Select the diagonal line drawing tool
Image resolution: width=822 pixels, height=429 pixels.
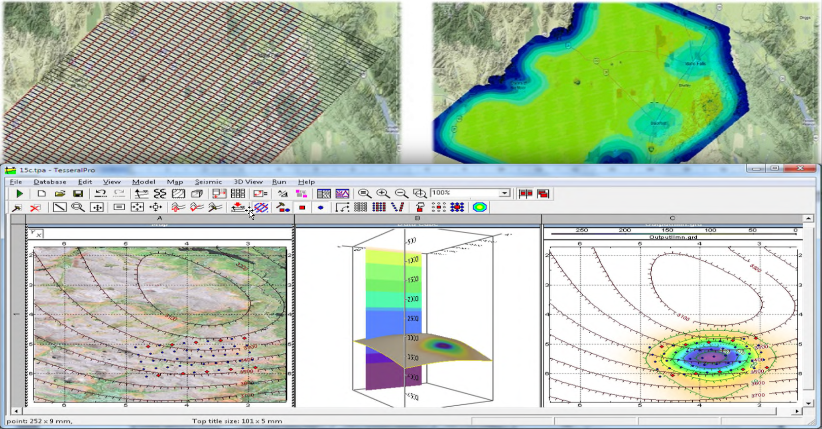point(59,207)
